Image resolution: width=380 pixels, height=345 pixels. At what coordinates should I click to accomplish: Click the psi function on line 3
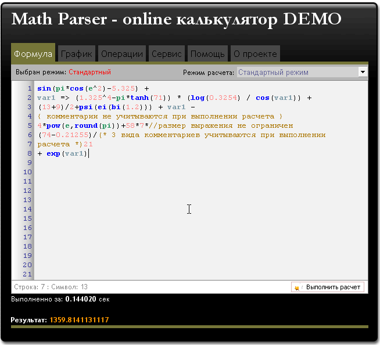88,107
